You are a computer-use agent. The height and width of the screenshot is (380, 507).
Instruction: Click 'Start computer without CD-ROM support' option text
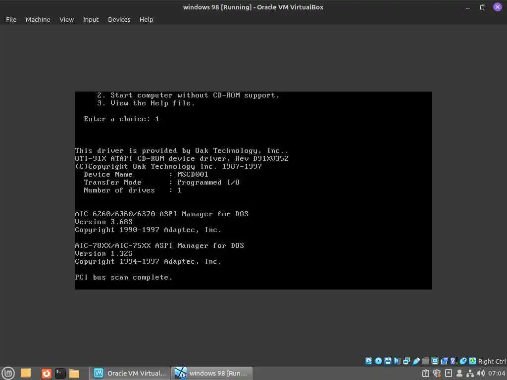(x=195, y=95)
